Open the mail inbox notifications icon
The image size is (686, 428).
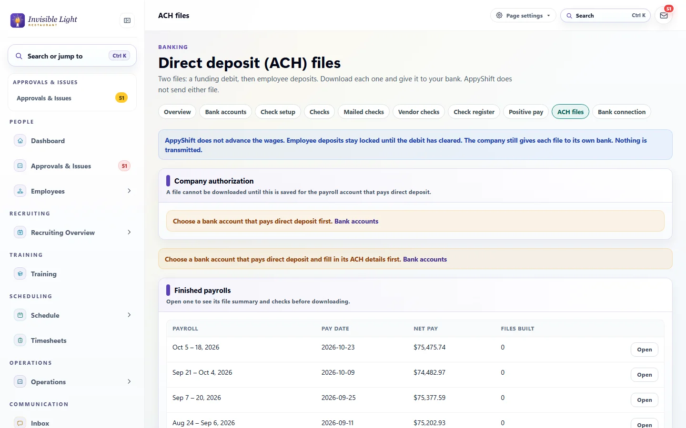664,16
